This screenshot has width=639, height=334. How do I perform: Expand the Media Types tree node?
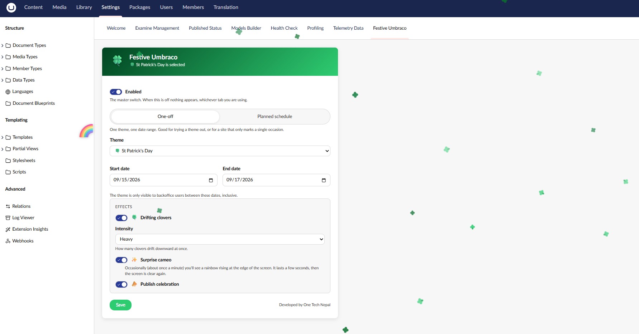(3, 57)
